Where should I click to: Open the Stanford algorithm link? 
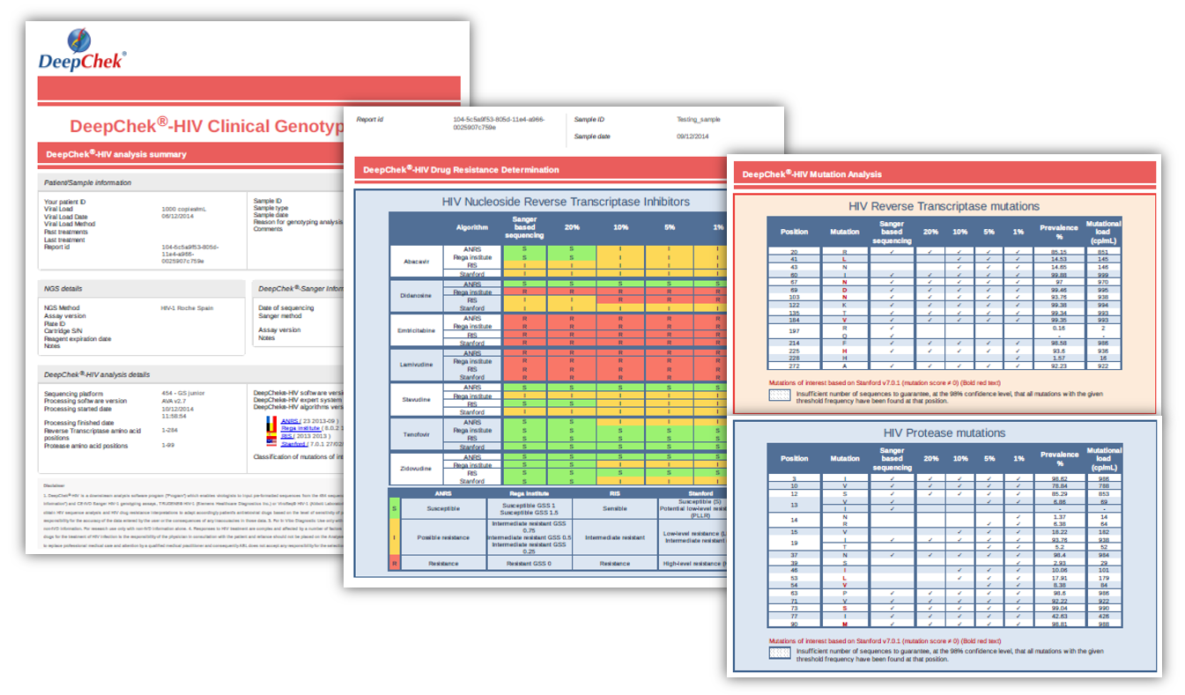293,444
